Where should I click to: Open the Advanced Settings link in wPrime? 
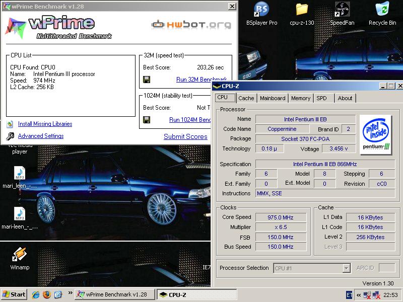41,136
